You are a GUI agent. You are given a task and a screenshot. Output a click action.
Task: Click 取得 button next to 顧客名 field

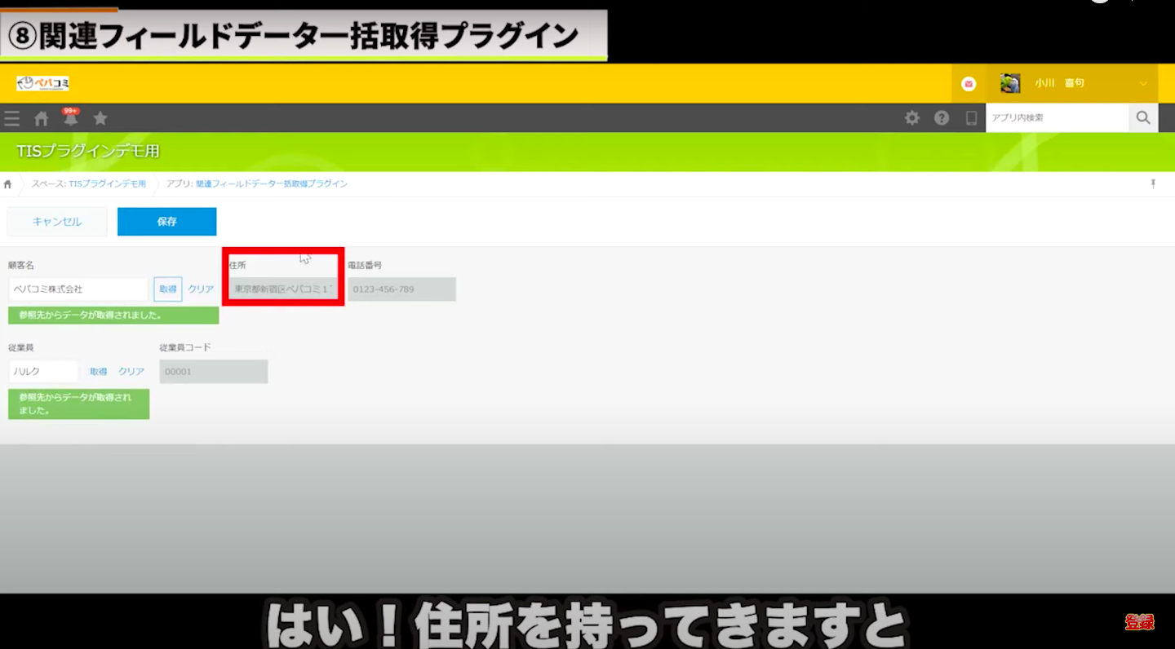click(x=168, y=289)
